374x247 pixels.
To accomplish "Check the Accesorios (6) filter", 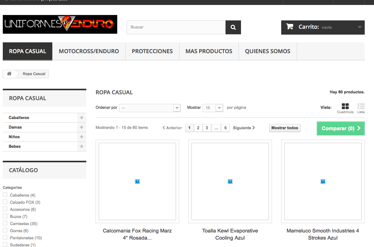I will coord(5,209).
